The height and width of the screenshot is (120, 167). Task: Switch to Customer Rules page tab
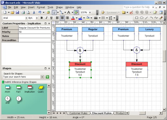tap(78, 113)
